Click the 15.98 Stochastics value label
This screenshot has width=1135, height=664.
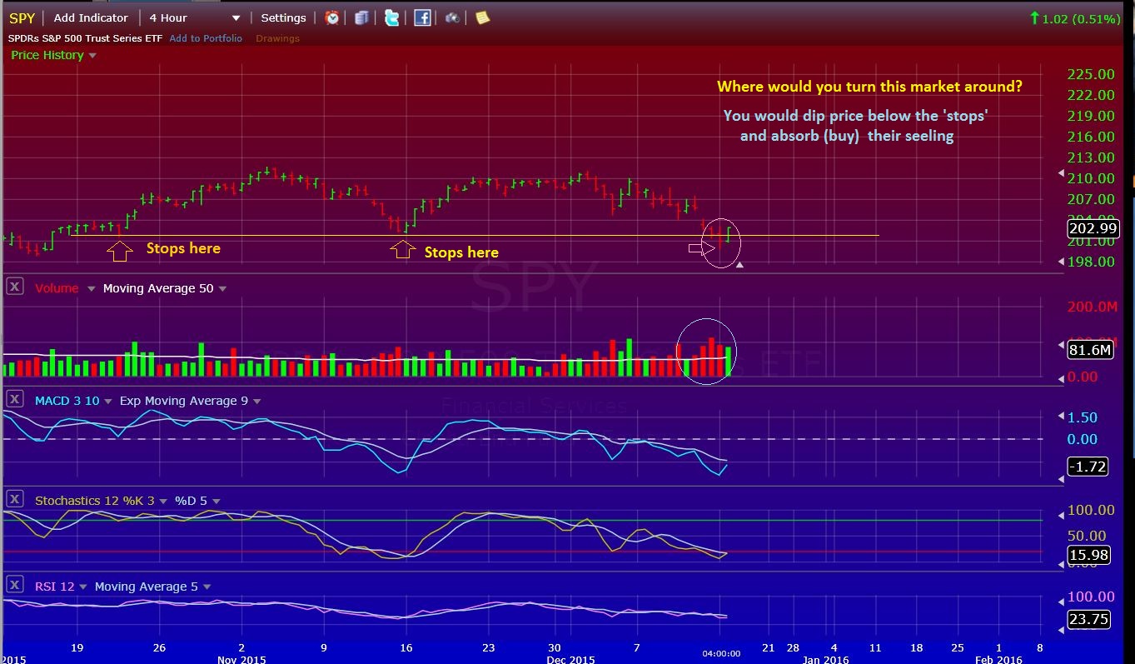[1088, 555]
